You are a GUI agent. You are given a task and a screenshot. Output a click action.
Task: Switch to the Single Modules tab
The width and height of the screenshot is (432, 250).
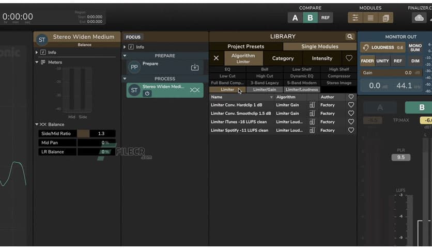319,46
